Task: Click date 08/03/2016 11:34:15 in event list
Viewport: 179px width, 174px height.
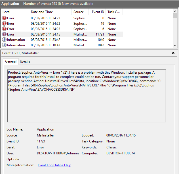Action: pos(45,34)
